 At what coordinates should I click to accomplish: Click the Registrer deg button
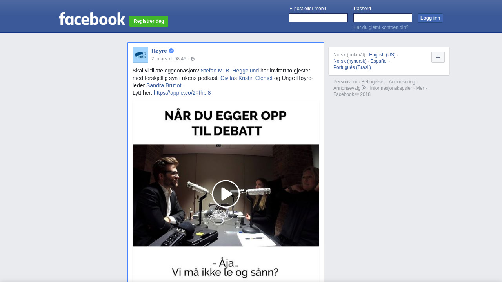pyautogui.click(x=149, y=21)
